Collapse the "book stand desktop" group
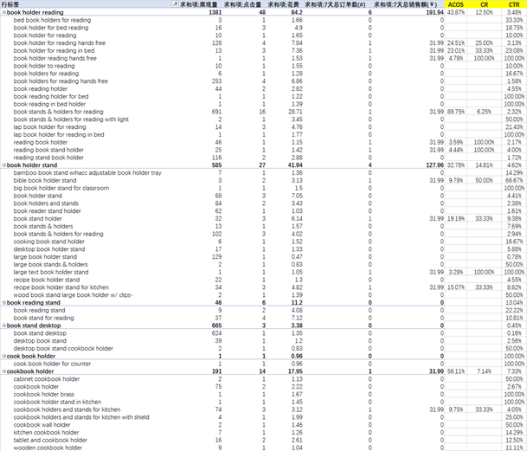Screen dimensions: 527x451 coord(3,325)
